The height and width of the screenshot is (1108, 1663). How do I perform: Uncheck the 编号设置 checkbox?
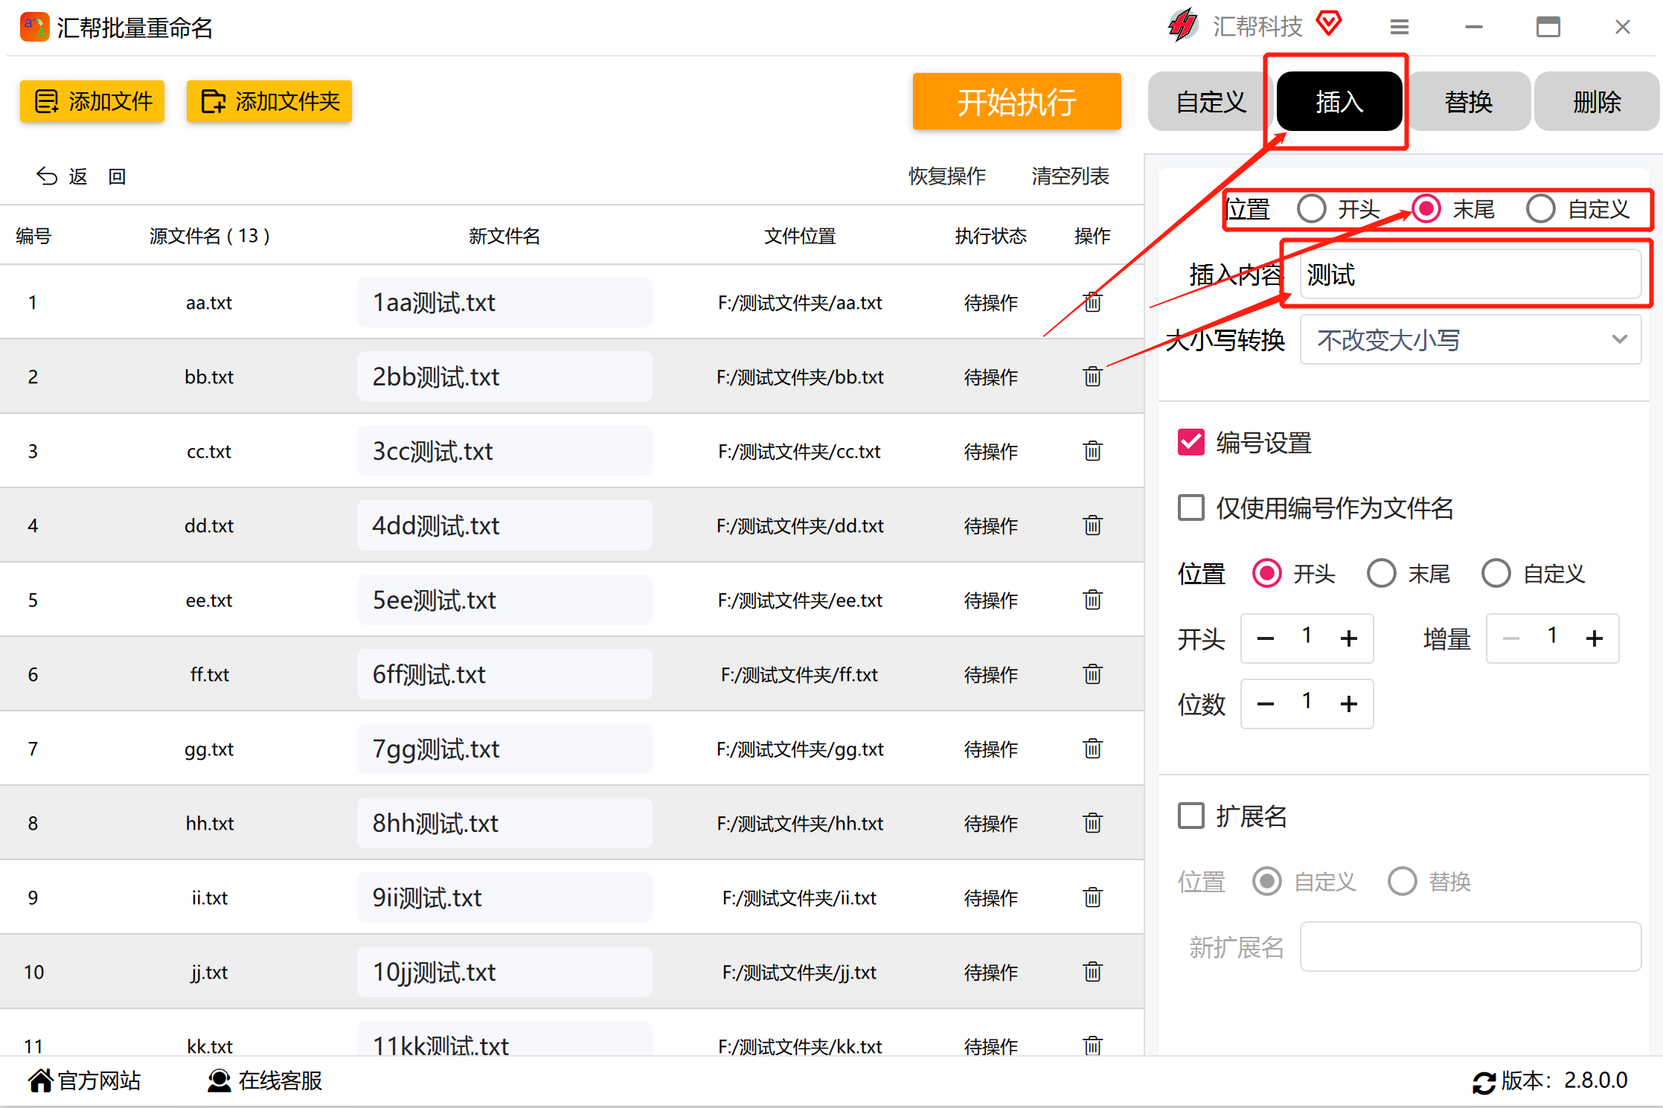click(1191, 442)
